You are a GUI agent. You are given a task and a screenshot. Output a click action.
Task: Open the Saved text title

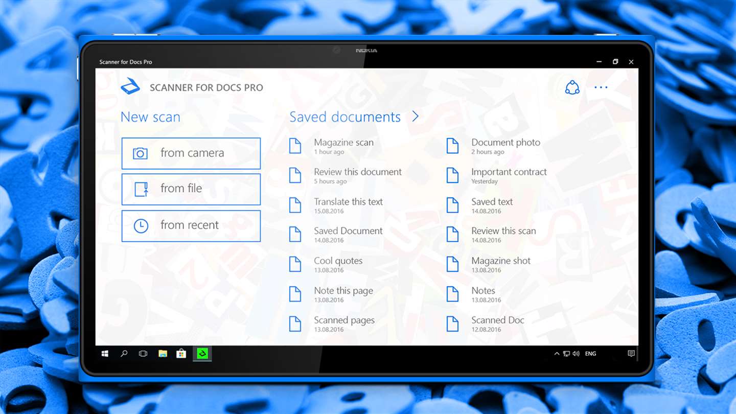click(492, 202)
